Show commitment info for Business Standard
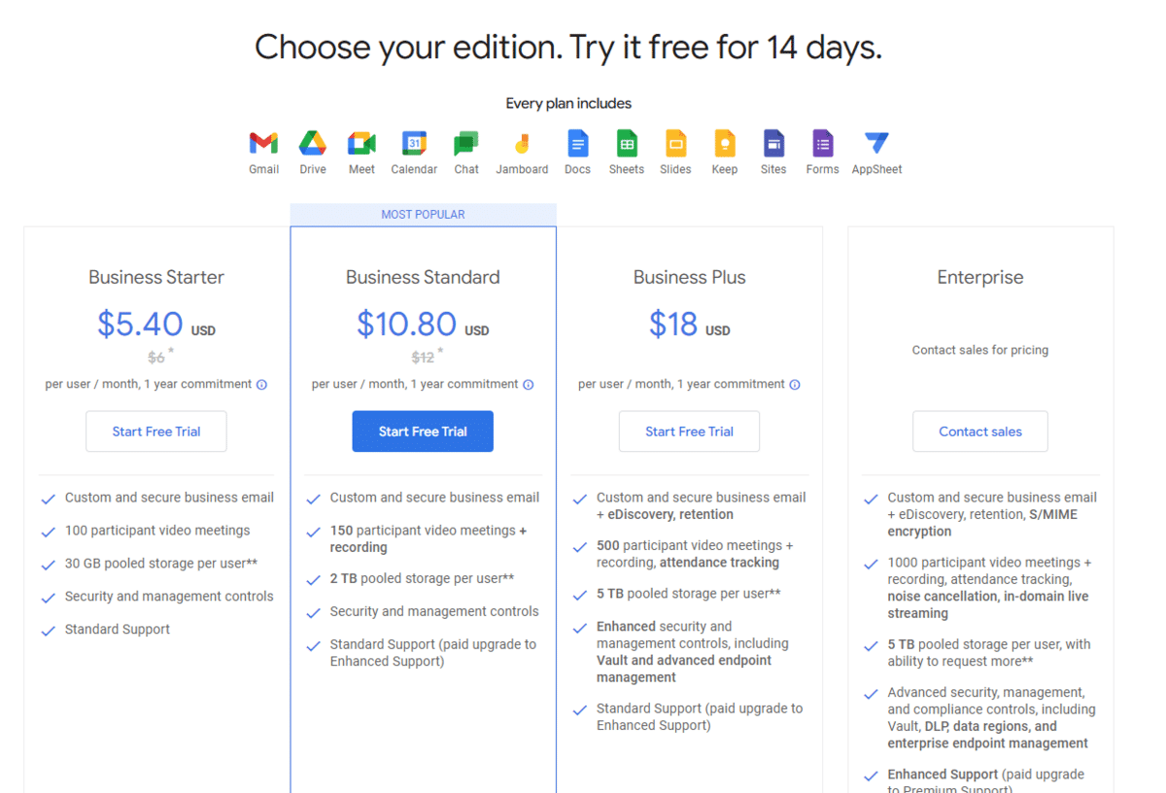 (529, 385)
